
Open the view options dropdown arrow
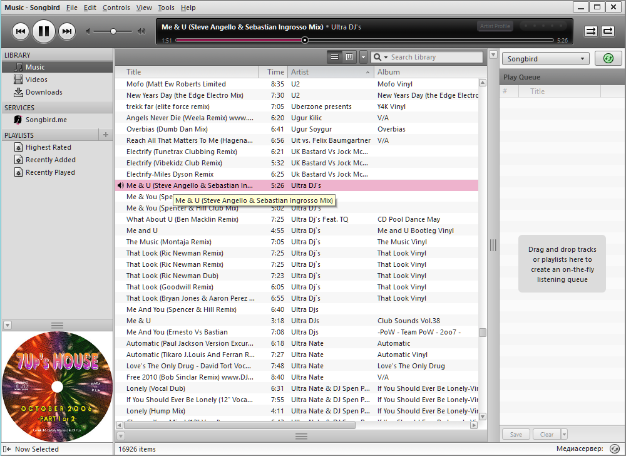363,57
